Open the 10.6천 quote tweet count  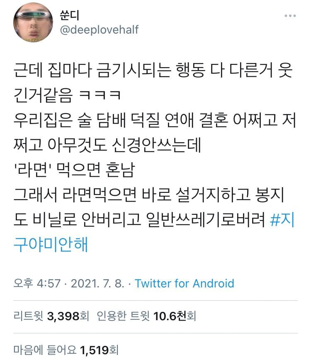170,316
